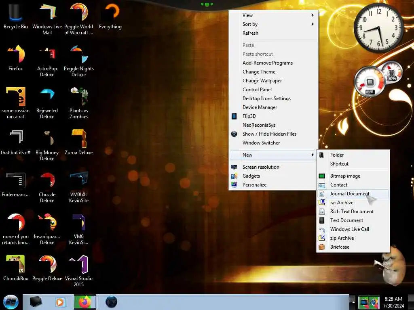Select Peggle World of Warcraft desktop icon
414x310 pixels.
[79, 19]
